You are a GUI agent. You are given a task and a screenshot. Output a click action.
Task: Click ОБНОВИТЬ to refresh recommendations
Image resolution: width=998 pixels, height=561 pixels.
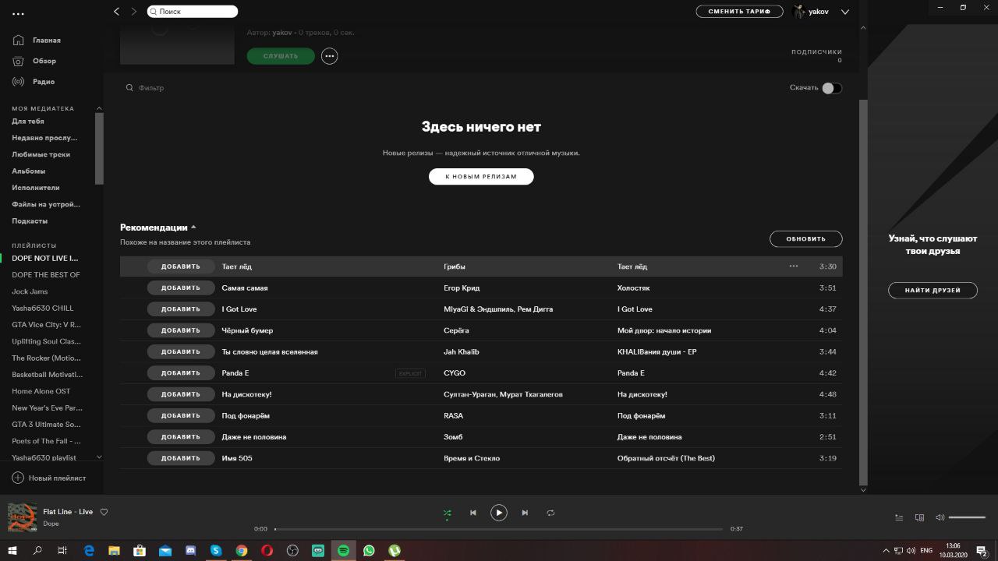click(805, 238)
